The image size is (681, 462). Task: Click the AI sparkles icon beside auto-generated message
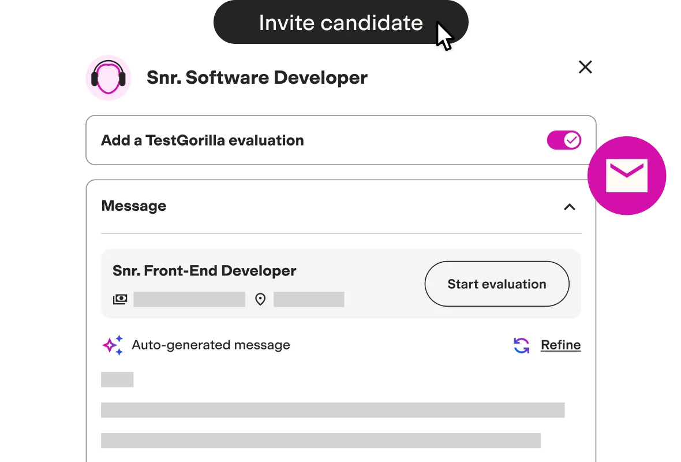pos(113,344)
